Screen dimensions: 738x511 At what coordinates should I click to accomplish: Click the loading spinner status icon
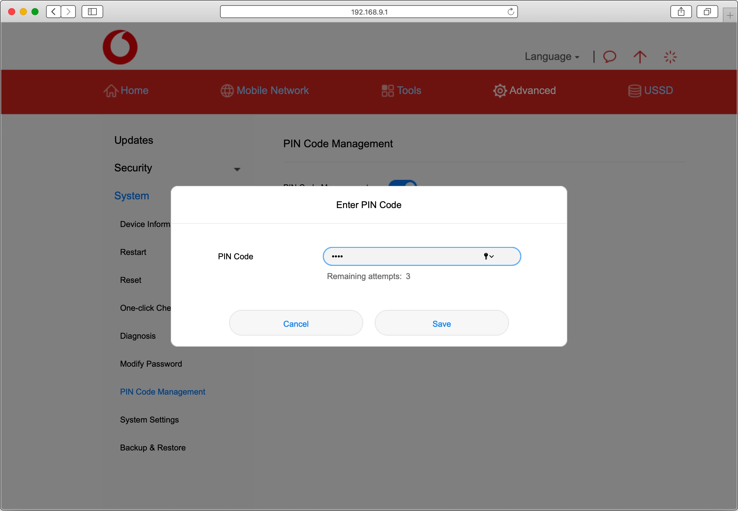point(670,57)
